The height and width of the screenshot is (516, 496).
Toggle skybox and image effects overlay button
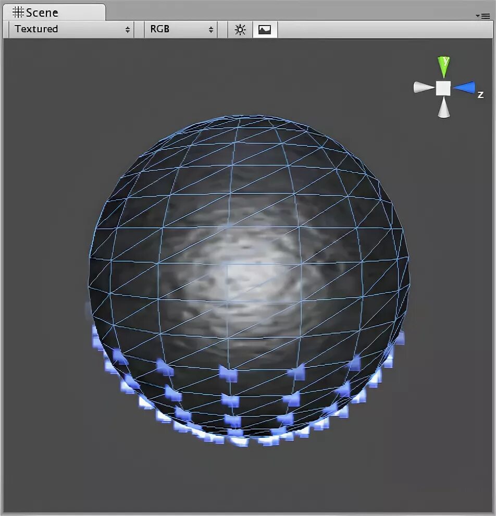265,30
